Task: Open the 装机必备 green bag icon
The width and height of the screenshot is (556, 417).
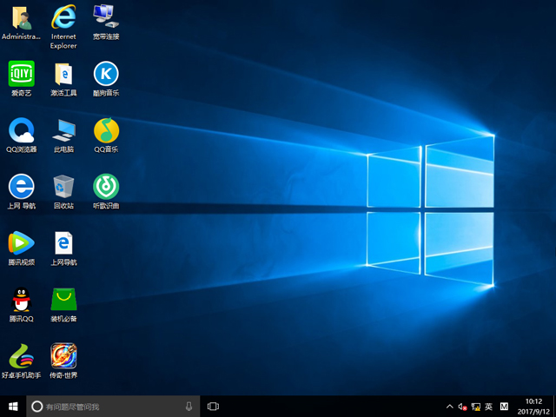Action: pyautogui.click(x=63, y=300)
